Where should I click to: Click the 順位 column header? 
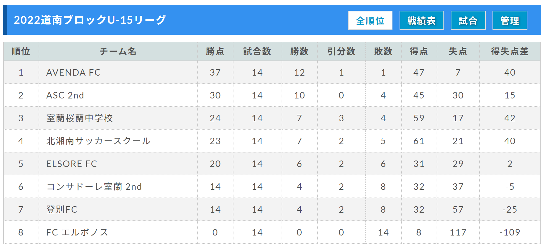[21, 51]
